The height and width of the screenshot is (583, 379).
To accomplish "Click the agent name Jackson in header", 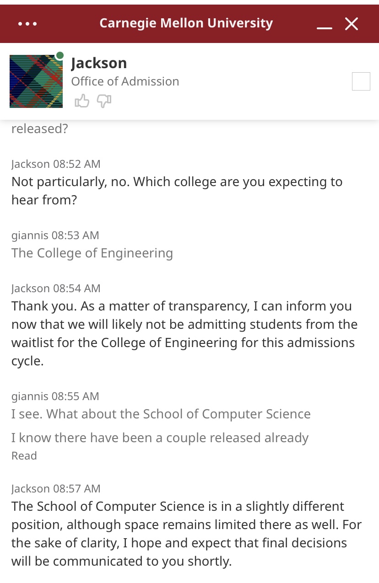I will [x=99, y=63].
